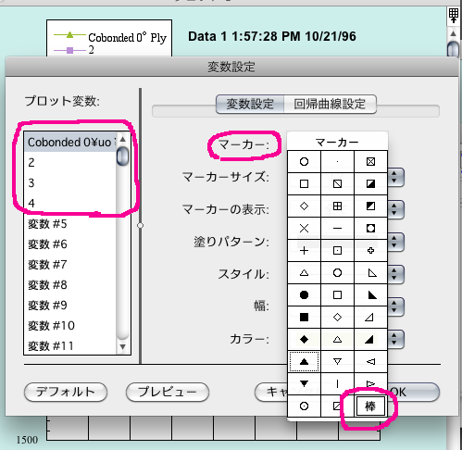This screenshot has height=450, width=462.
Task: Pick the X cross marker
Action: pos(304,229)
